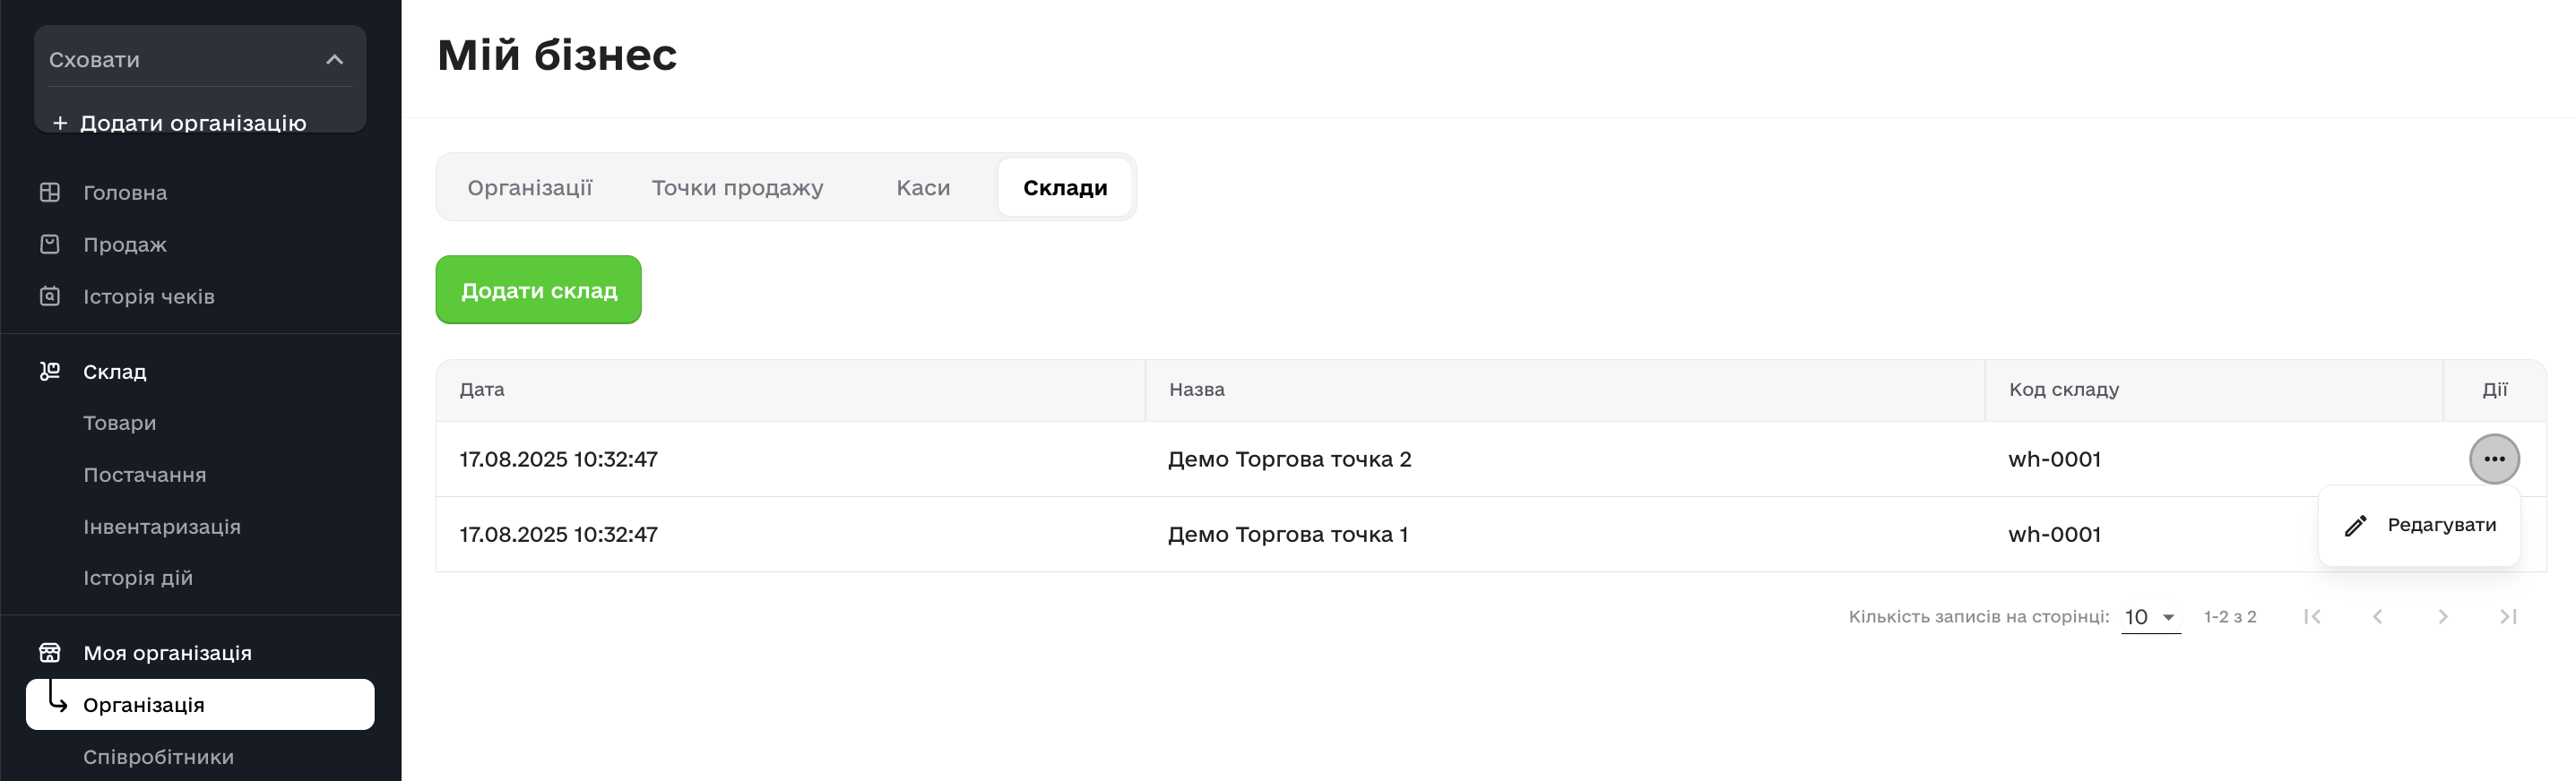Open the records per page dropdown

[2150, 617]
